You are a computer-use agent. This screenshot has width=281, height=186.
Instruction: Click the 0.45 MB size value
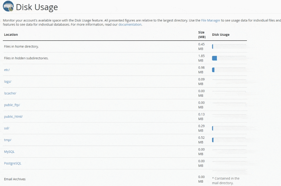pyautogui.click(x=201, y=47)
